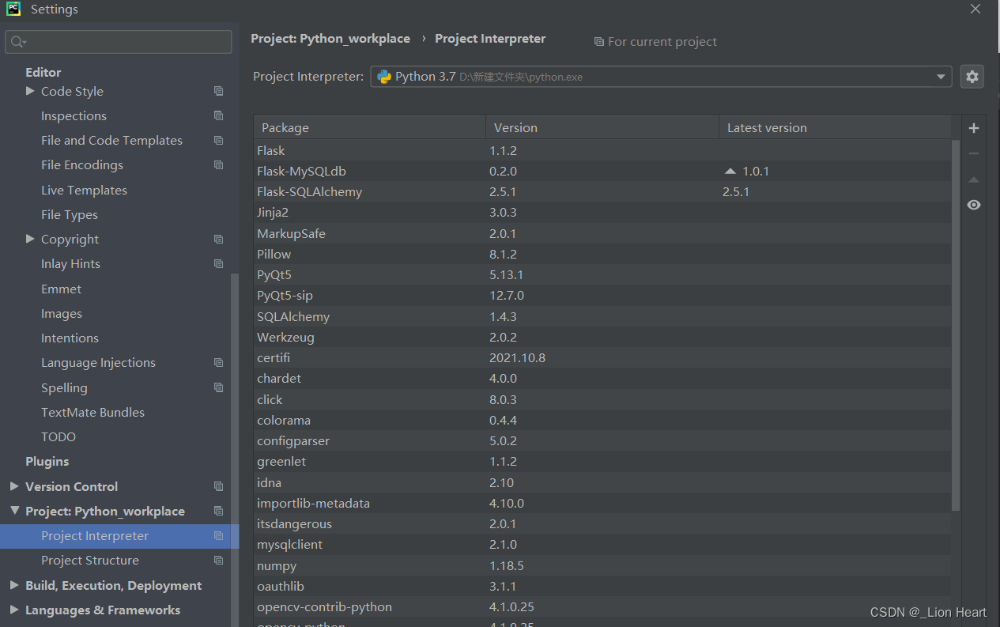Select the Jinja2 package row
This screenshot has height=627, width=1000.
(602, 212)
